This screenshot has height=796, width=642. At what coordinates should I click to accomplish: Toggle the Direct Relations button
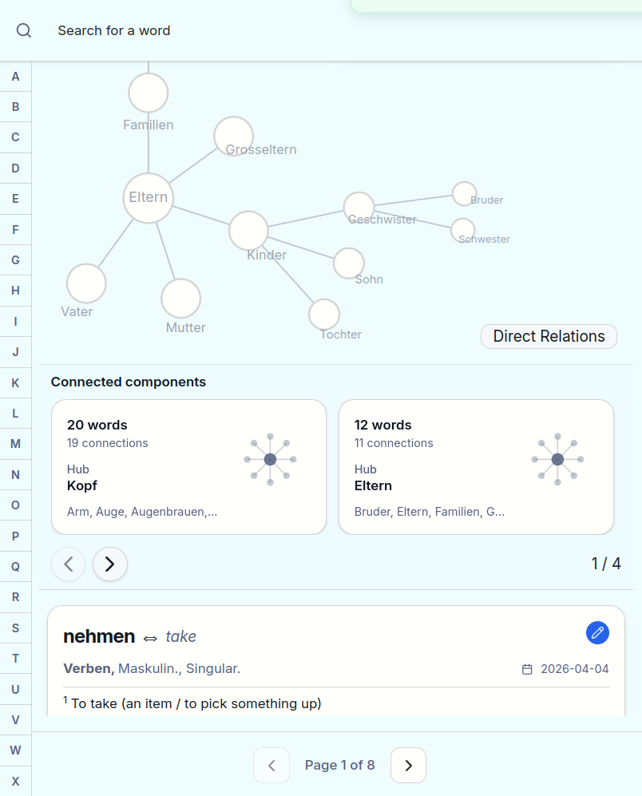point(549,336)
